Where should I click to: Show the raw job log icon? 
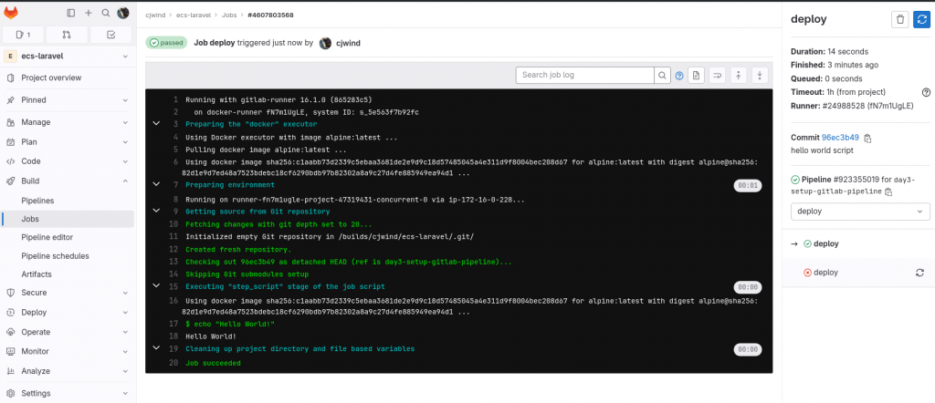coord(697,75)
